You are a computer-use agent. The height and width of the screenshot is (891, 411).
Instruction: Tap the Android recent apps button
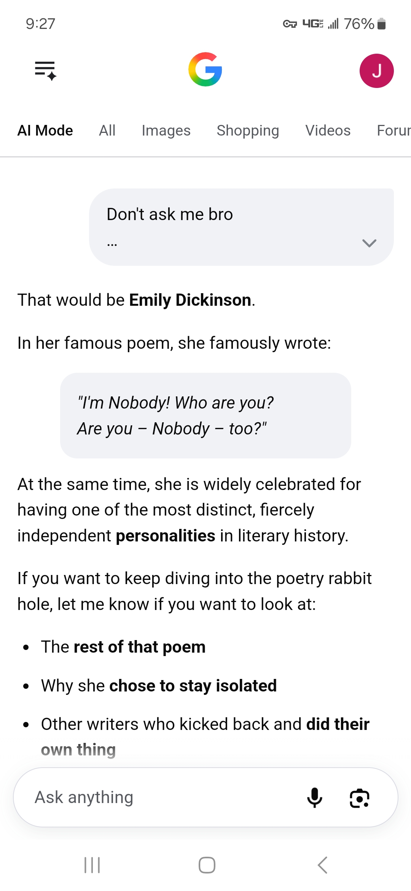click(x=92, y=865)
